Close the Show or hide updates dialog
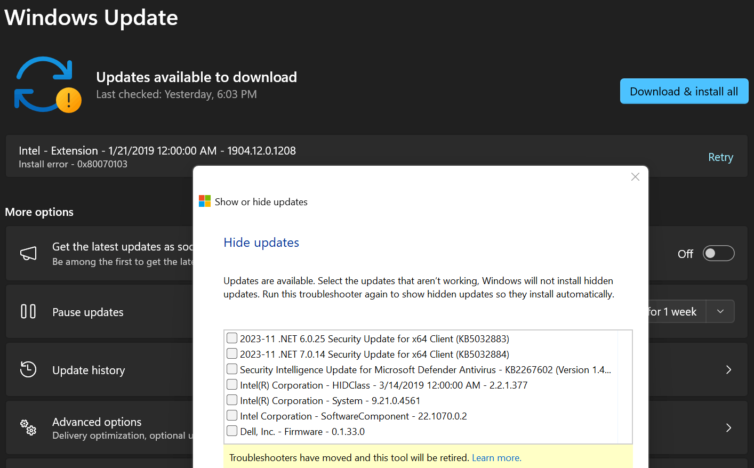754x468 pixels. point(635,177)
